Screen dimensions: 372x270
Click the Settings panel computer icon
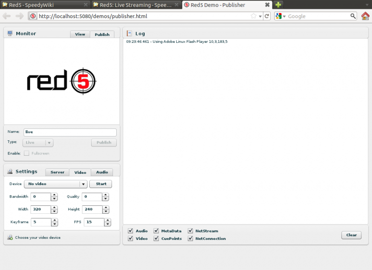point(9,171)
